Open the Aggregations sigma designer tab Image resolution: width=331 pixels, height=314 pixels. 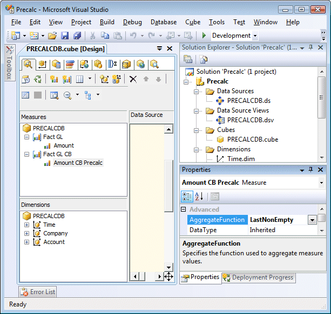coord(112,64)
